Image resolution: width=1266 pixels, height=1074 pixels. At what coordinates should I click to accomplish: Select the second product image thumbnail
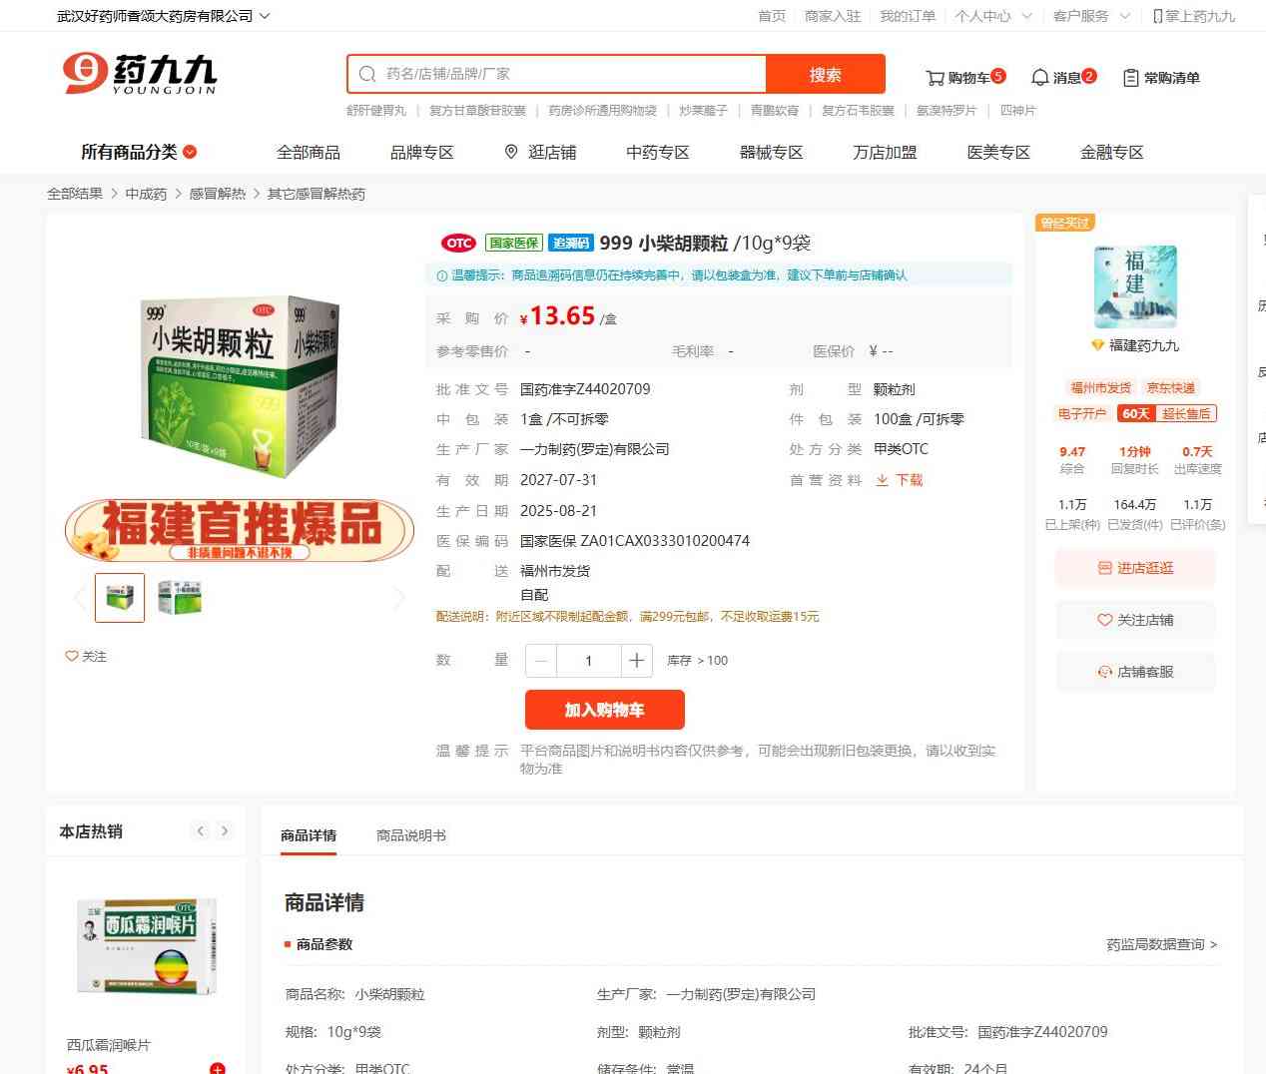(180, 598)
